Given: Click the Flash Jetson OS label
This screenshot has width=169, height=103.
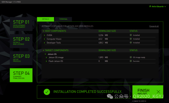Looking at the screenshot, I should (x=56, y=61).
